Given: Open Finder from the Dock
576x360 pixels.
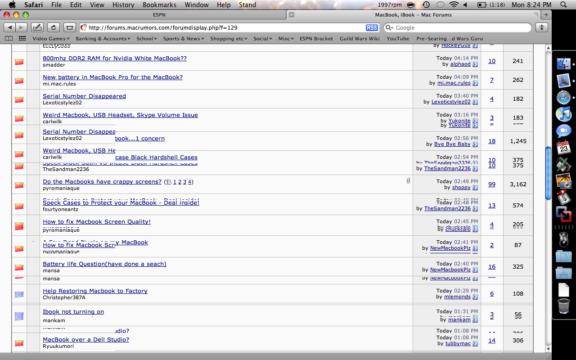Looking at the screenshot, I should (563, 63).
